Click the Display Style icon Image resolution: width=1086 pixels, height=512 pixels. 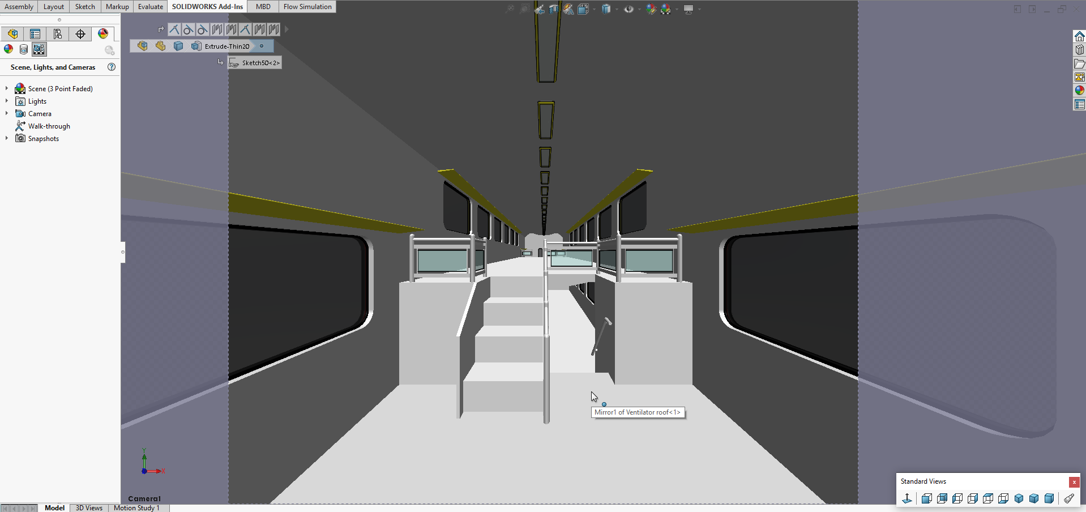click(606, 9)
